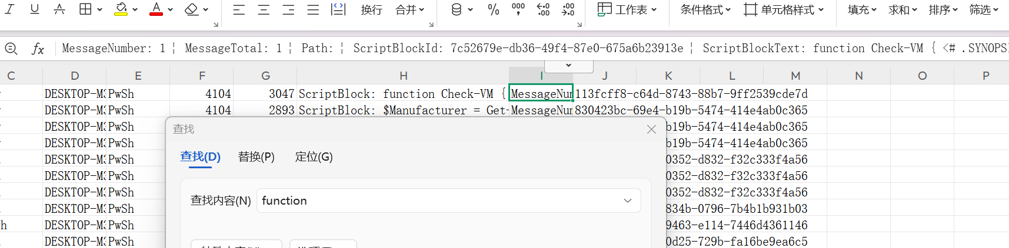Switch to the 定位(G) tab
Image resolution: width=1009 pixels, height=248 pixels.
coord(314,157)
